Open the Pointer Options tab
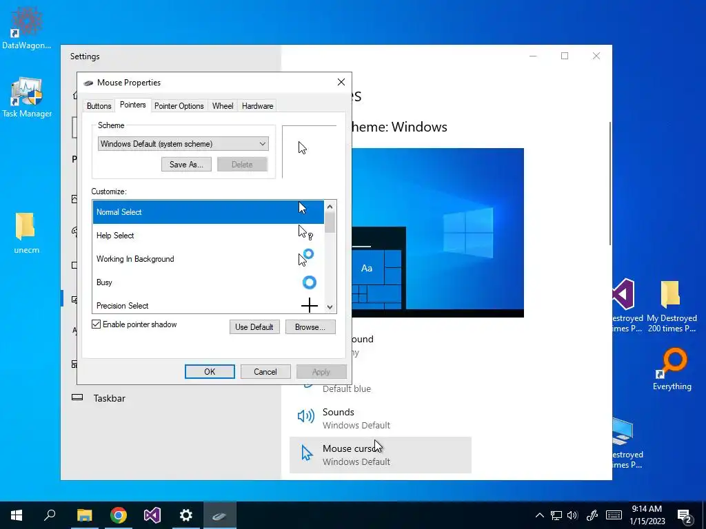The width and height of the screenshot is (706, 529). pos(179,106)
